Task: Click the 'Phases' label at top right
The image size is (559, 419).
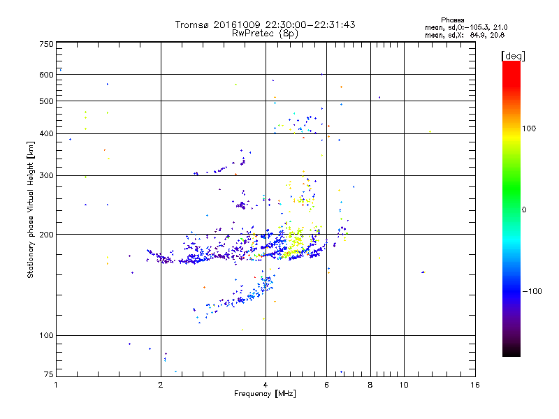Action: point(452,20)
